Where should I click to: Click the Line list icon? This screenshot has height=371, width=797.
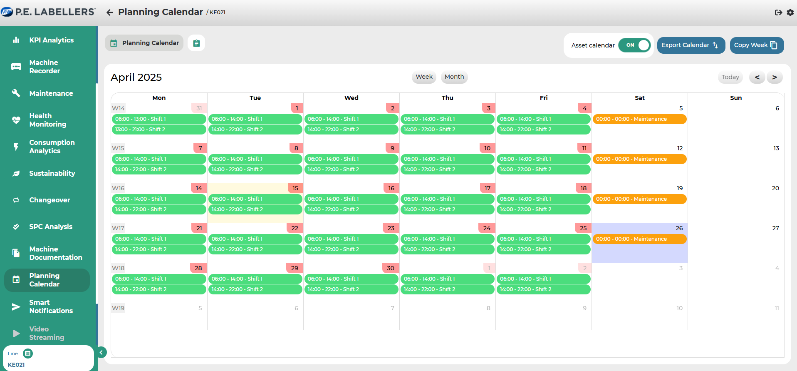coord(27,354)
